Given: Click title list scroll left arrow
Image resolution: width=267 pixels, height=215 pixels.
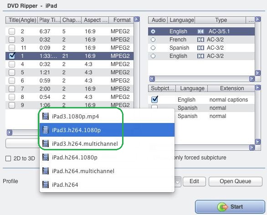Looking at the screenshot, I should (x=10, y=132).
